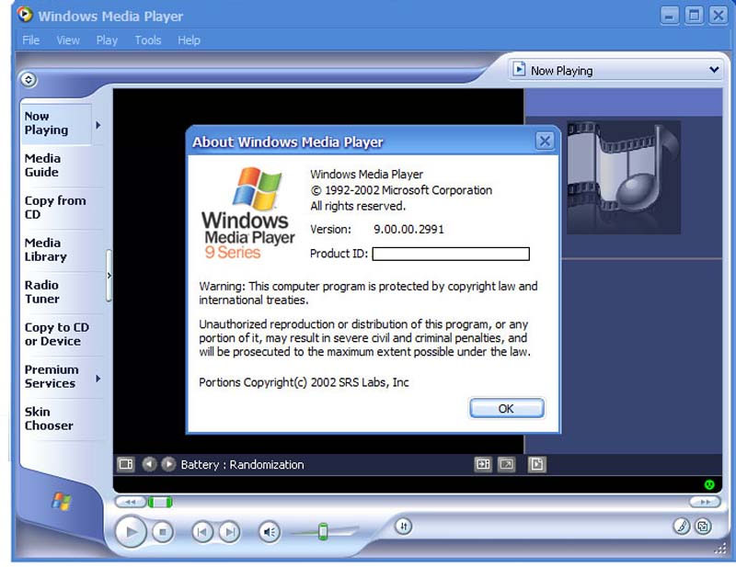Click OK in the About dialog
Image resolution: width=736 pixels, height=567 pixels.
click(x=506, y=408)
